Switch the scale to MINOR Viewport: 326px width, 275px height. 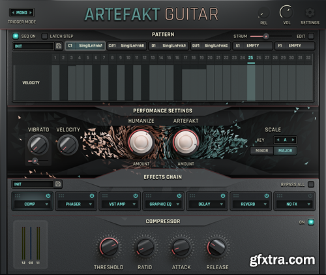[x=262, y=151]
